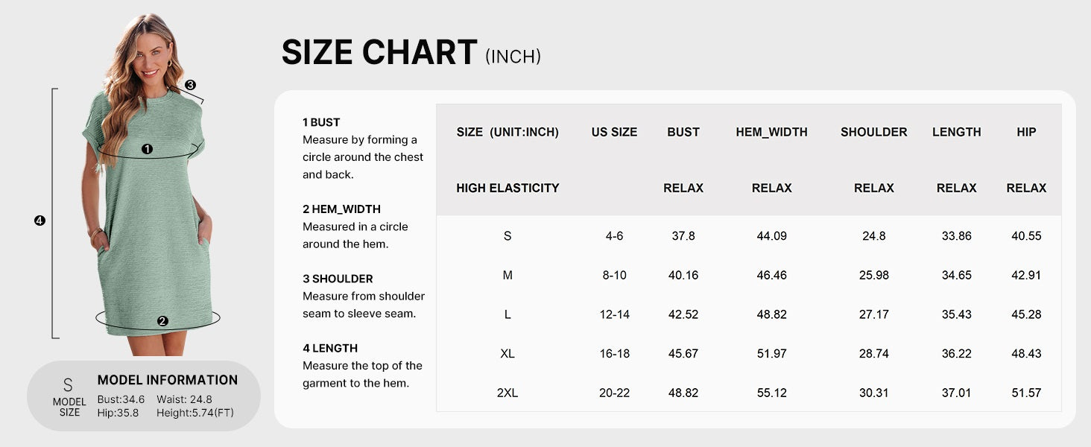1091x447 pixels.
Task: Select the BUST column header
Action: tap(683, 132)
